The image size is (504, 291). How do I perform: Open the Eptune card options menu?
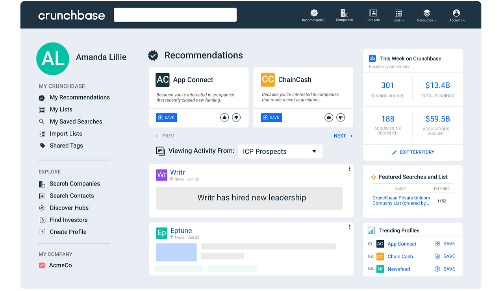[350, 227]
